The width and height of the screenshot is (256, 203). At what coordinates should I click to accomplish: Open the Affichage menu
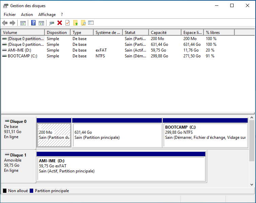click(47, 15)
